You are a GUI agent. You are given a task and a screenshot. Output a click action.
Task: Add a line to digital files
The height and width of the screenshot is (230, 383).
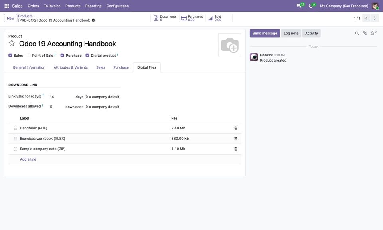point(28,159)
